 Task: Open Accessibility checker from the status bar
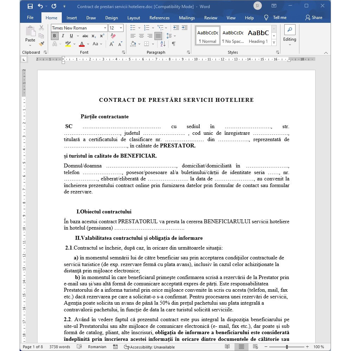tap(149, 347)
